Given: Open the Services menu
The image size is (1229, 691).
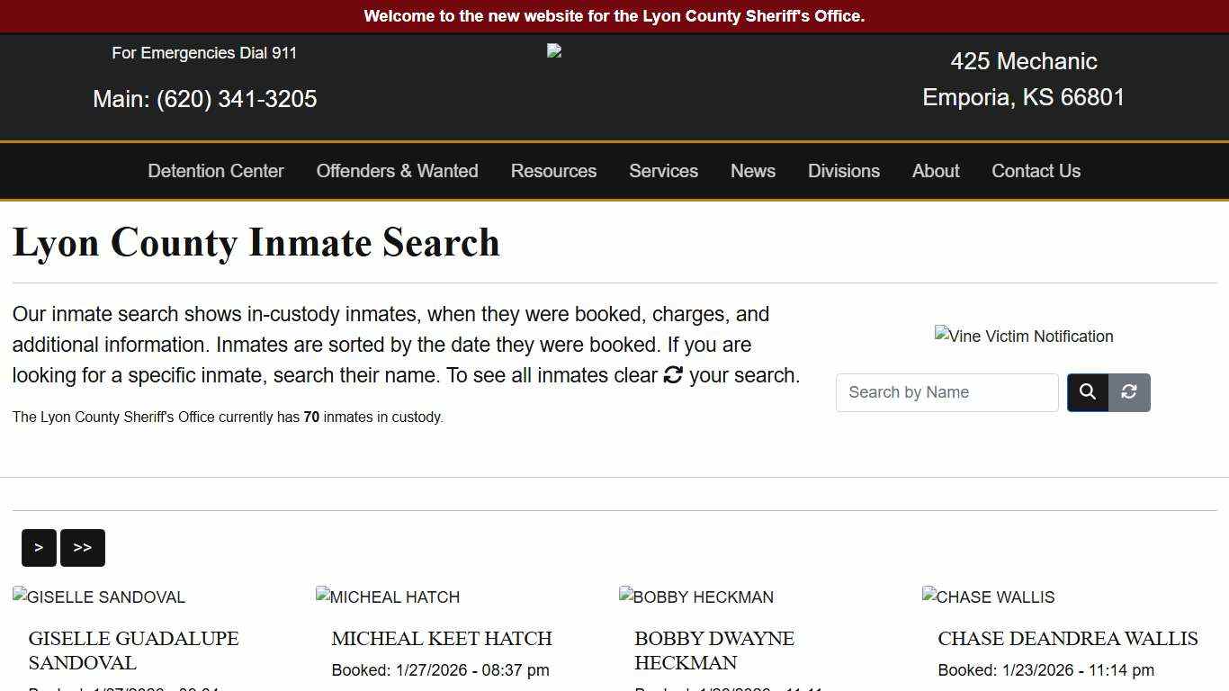Looking at the screenshot, I should [x=663, y=171].
